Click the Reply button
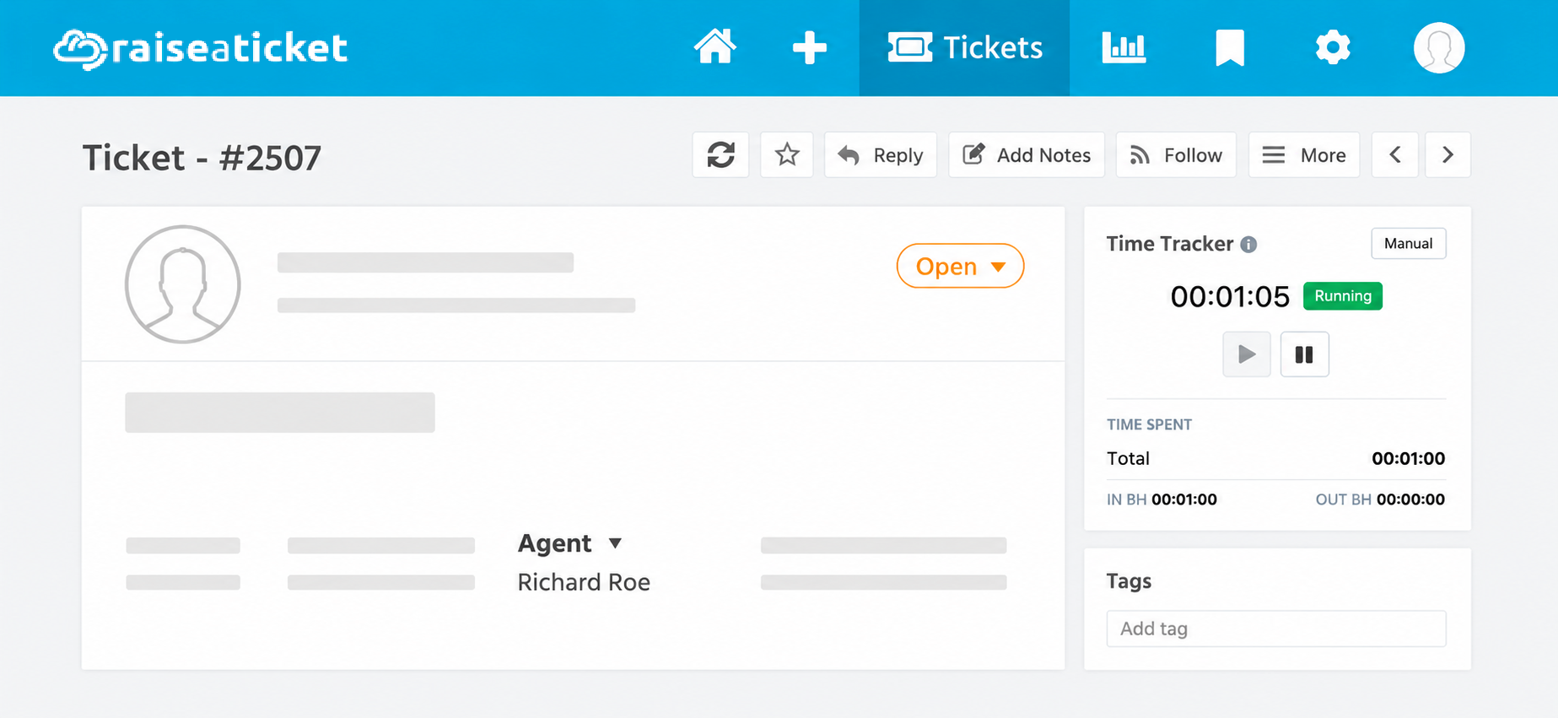Image resolution: width=1558 pixels, height=718 pixels. click(880, 154)
